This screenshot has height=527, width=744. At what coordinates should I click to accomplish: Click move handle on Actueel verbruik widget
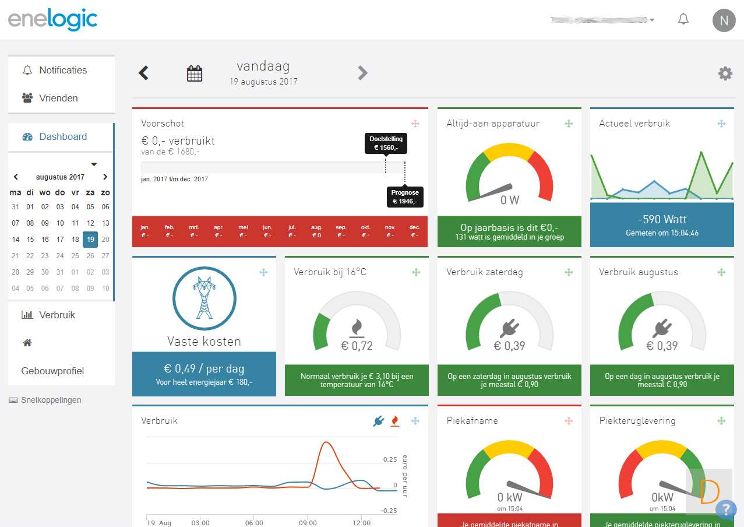pos(721,124)
